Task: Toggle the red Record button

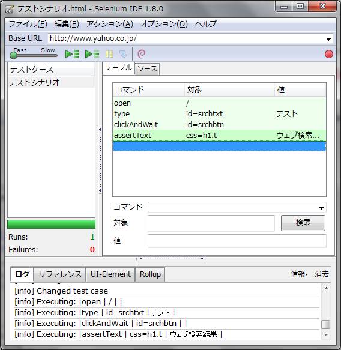Action: 329,54
